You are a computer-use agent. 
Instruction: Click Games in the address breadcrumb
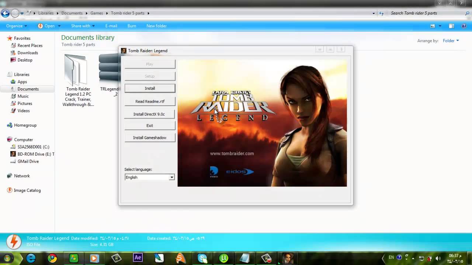point(97,13)
